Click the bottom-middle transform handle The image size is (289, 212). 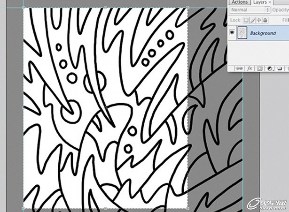point(105,209)
